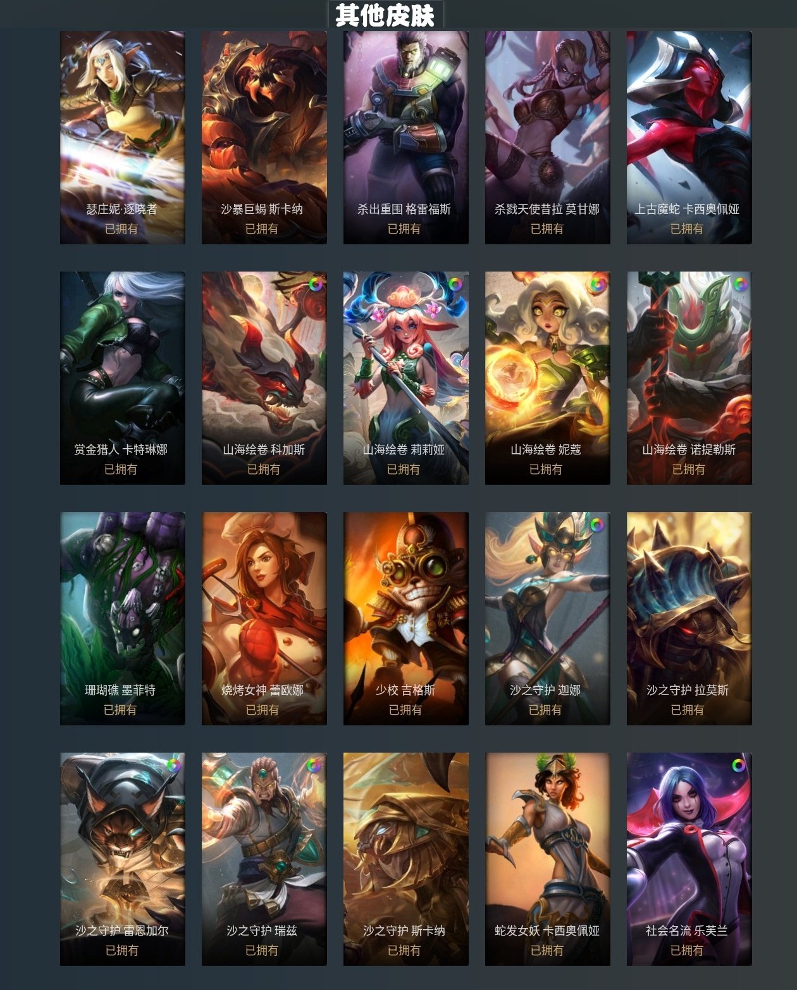Open the 烧烤女神 蕾欧娜 skin card
This screenshot has height=990, width=797.
coord(264,618)
